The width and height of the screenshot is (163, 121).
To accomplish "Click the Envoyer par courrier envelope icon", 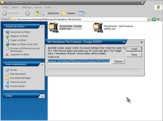I will 7,49.
